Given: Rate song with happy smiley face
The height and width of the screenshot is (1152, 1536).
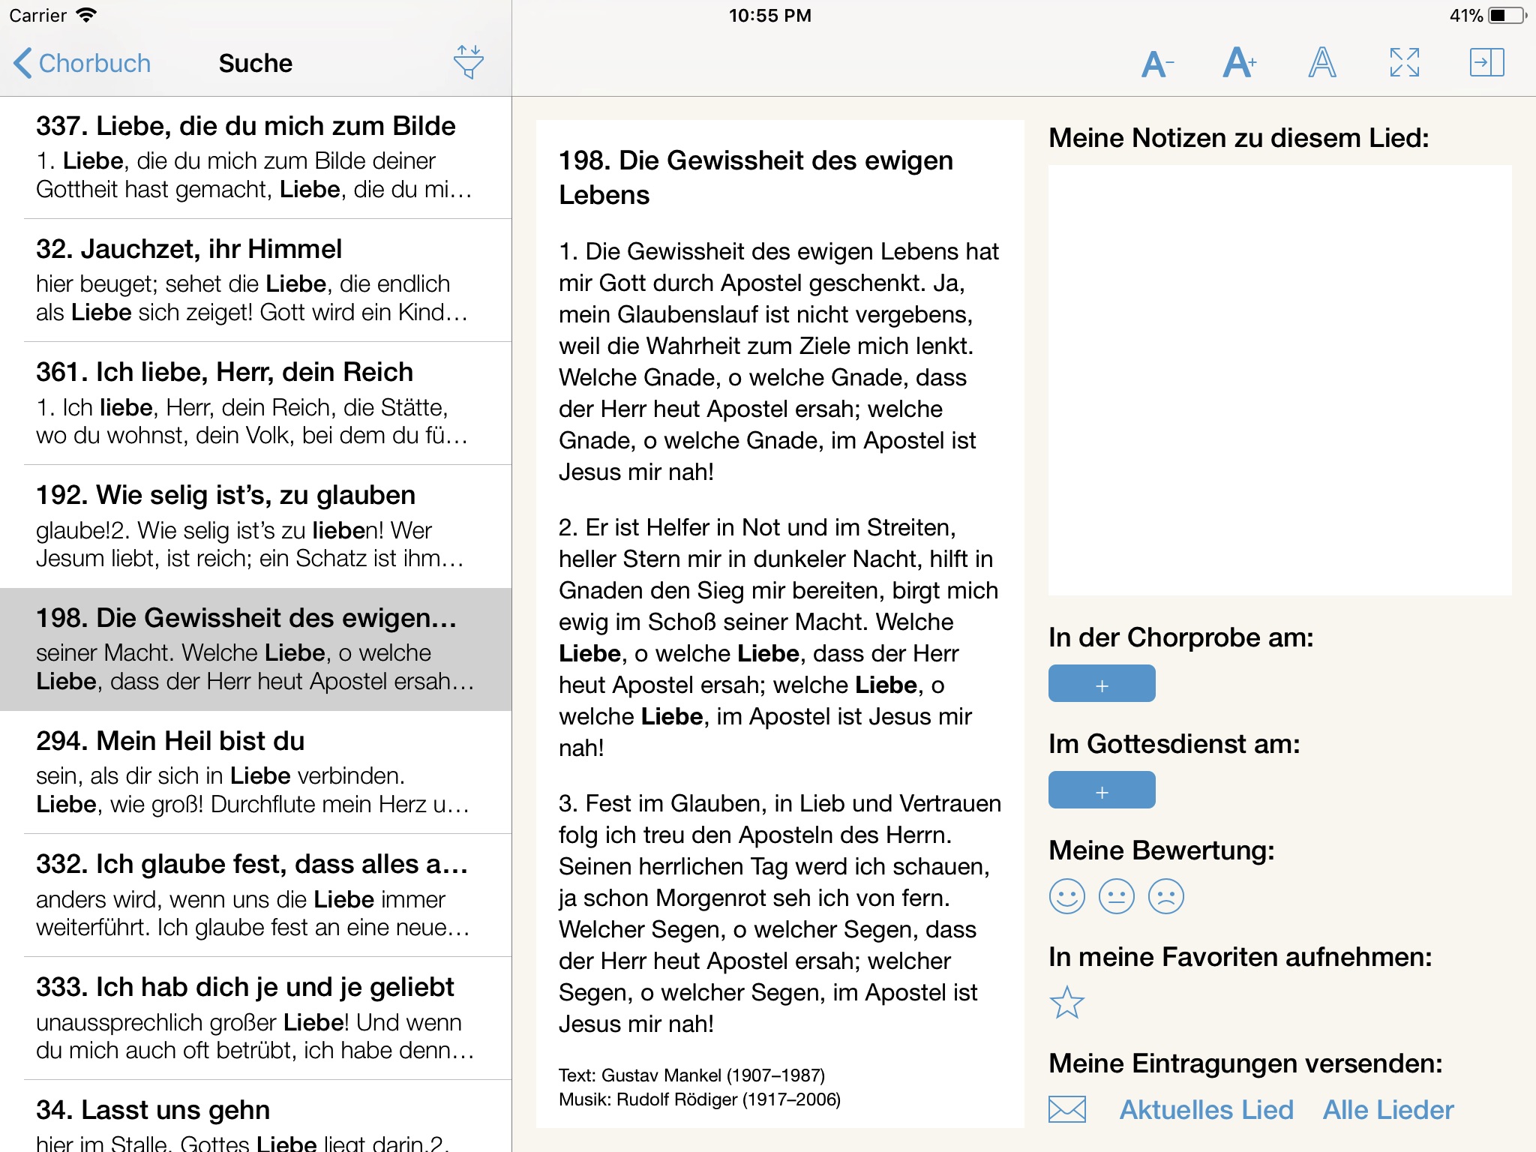Looking at the screenshot, I should pyautogui.click(x=1067, y=896).
